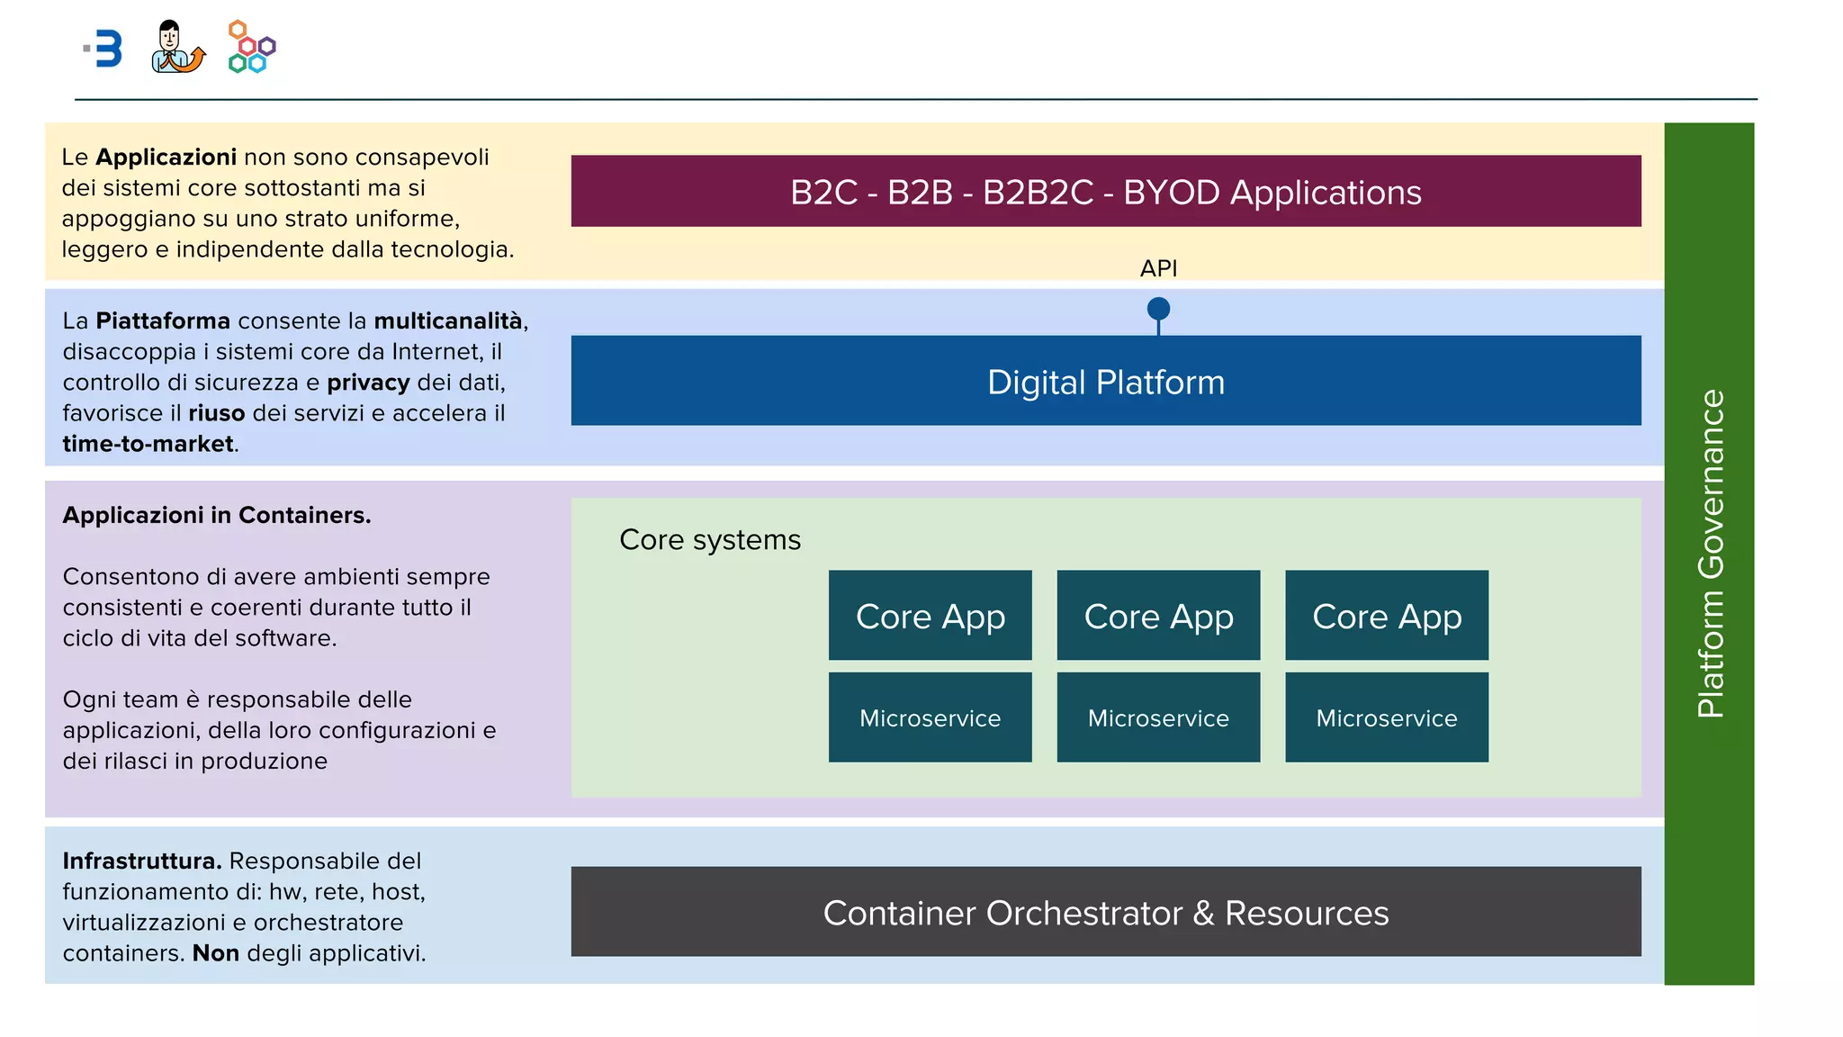Click the leftmost Microservice box

[930, 717]
